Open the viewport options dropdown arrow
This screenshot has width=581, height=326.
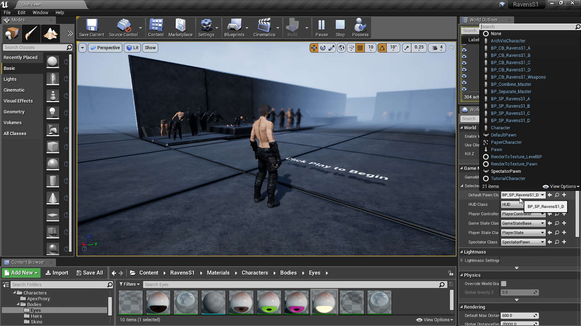pos(82,48)
